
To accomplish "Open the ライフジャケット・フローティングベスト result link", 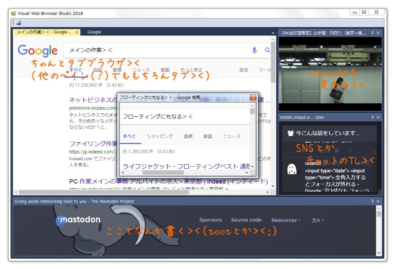I will click(186, 167).
